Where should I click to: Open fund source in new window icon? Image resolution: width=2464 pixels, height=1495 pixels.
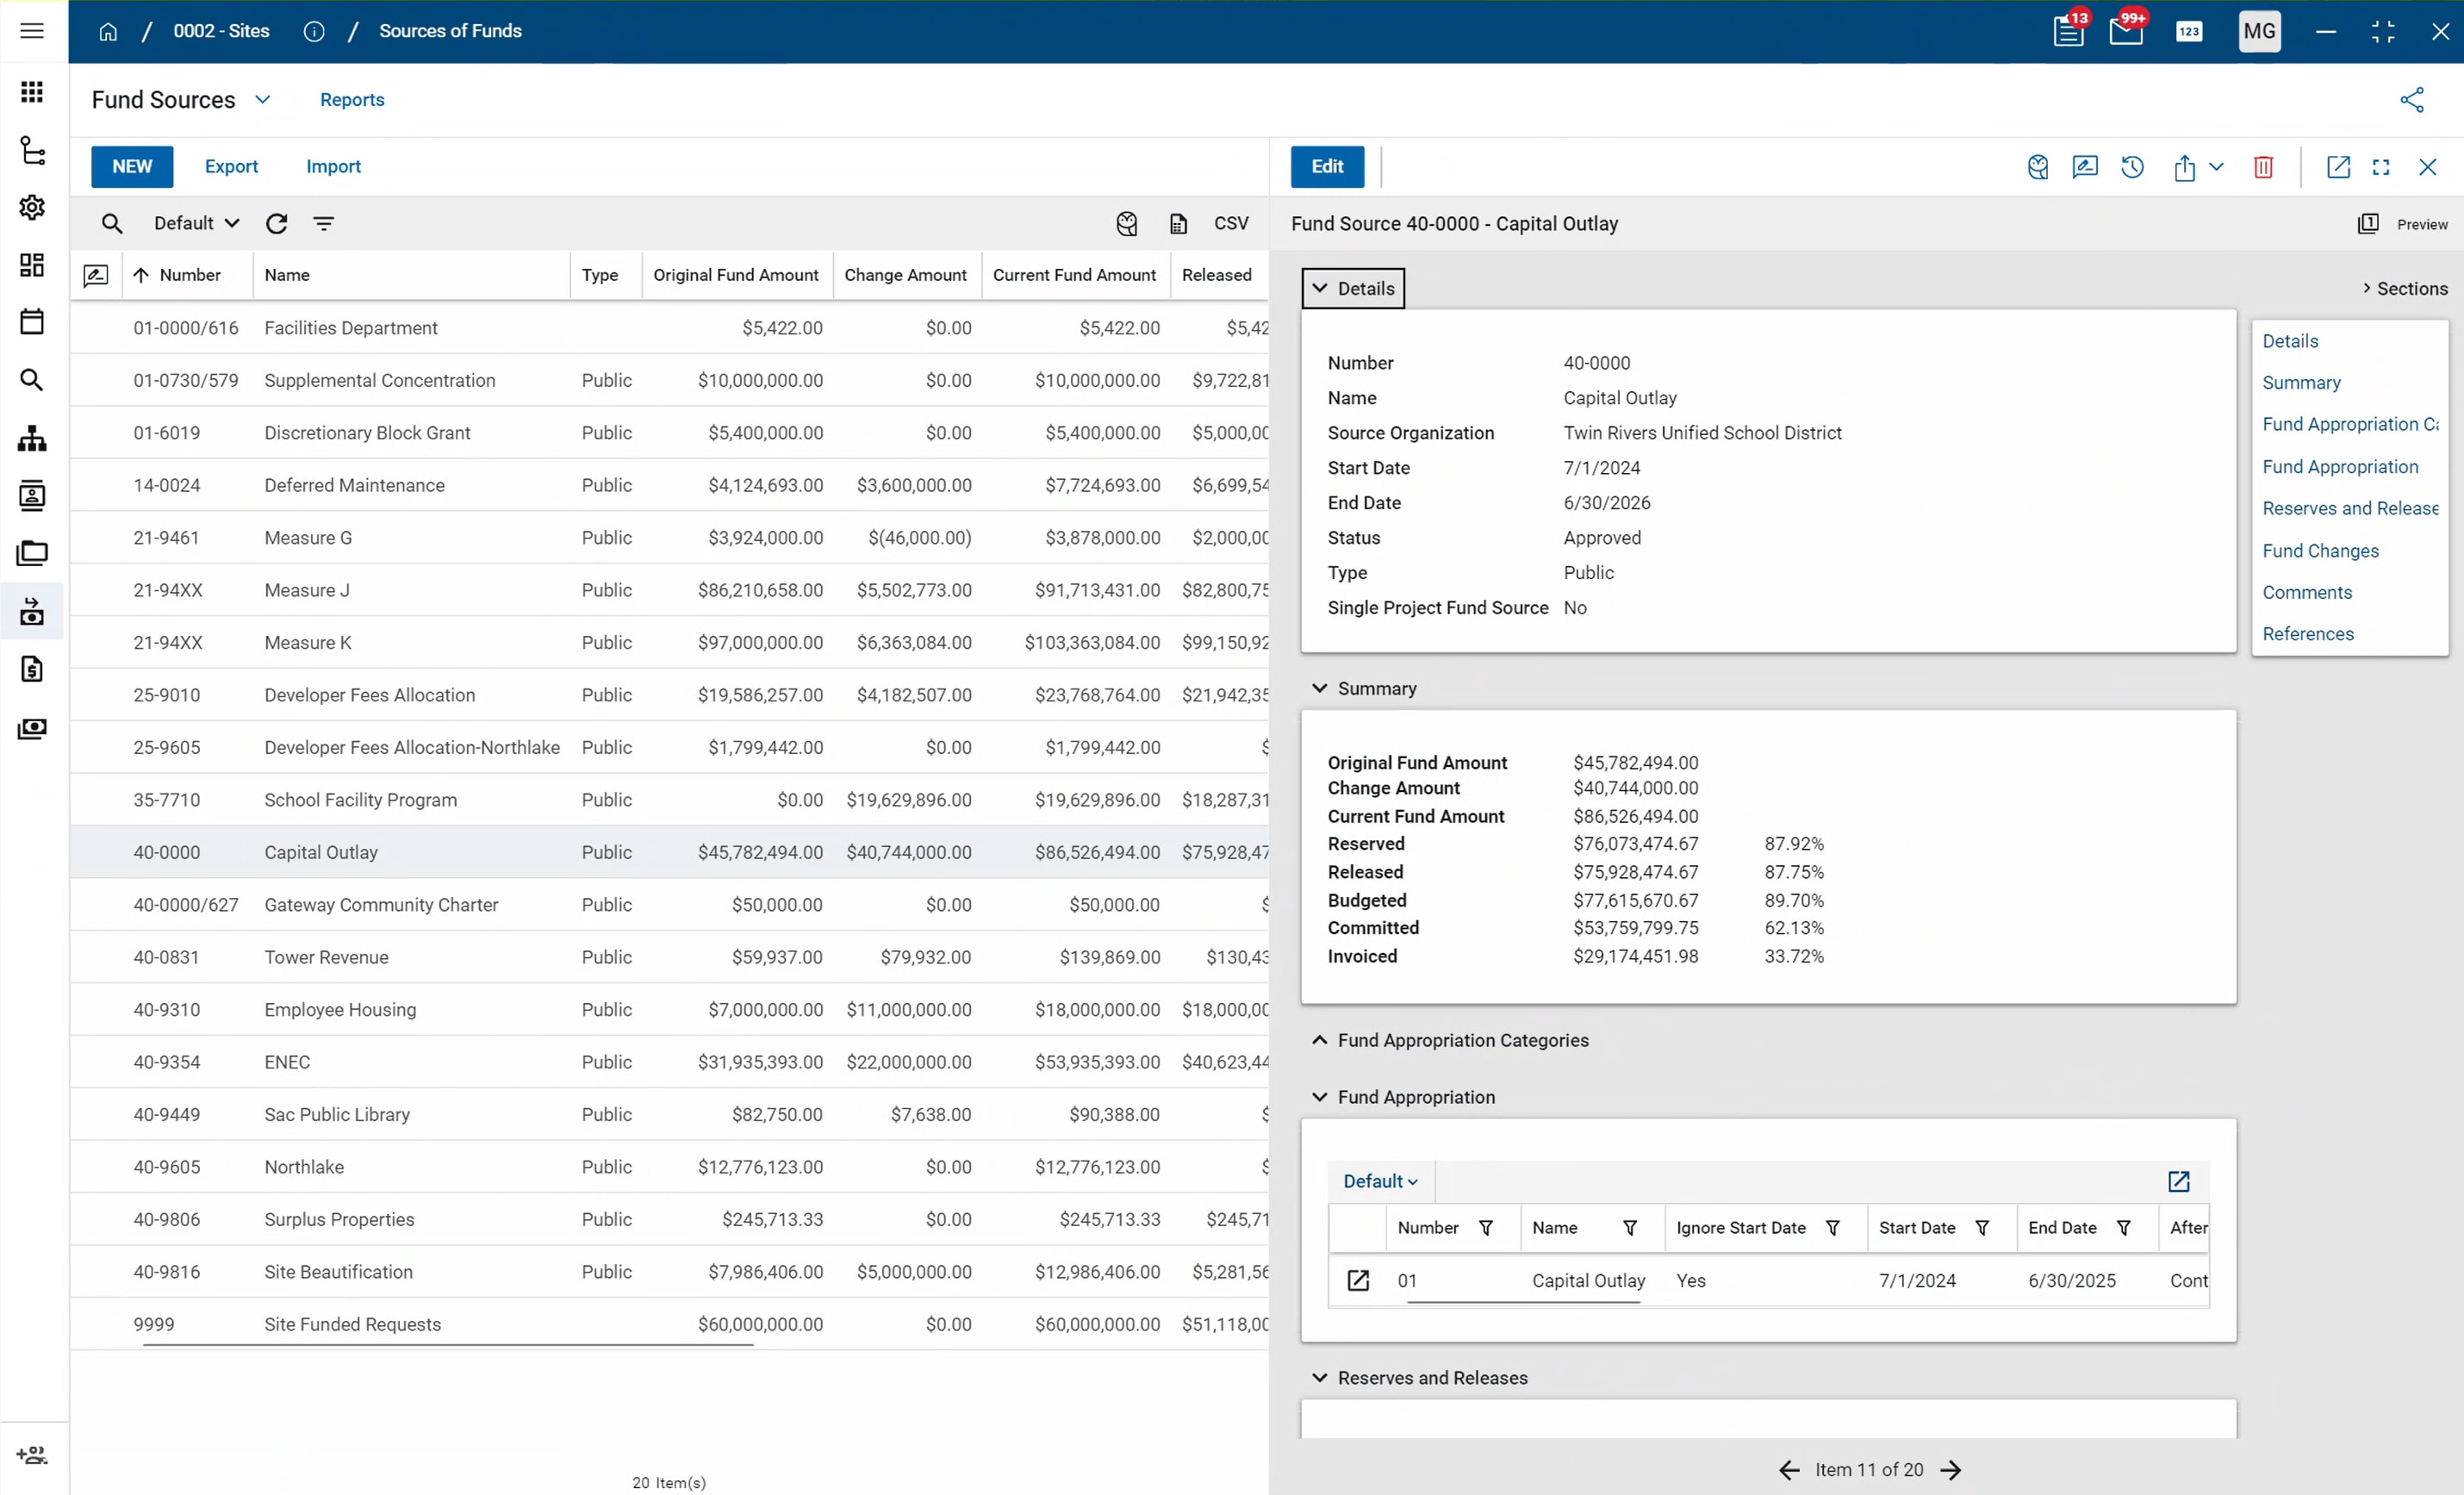point(2337,167)
